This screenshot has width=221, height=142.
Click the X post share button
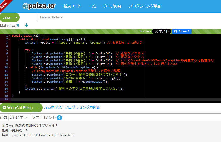pyautogui.click(x=162, y=31)
